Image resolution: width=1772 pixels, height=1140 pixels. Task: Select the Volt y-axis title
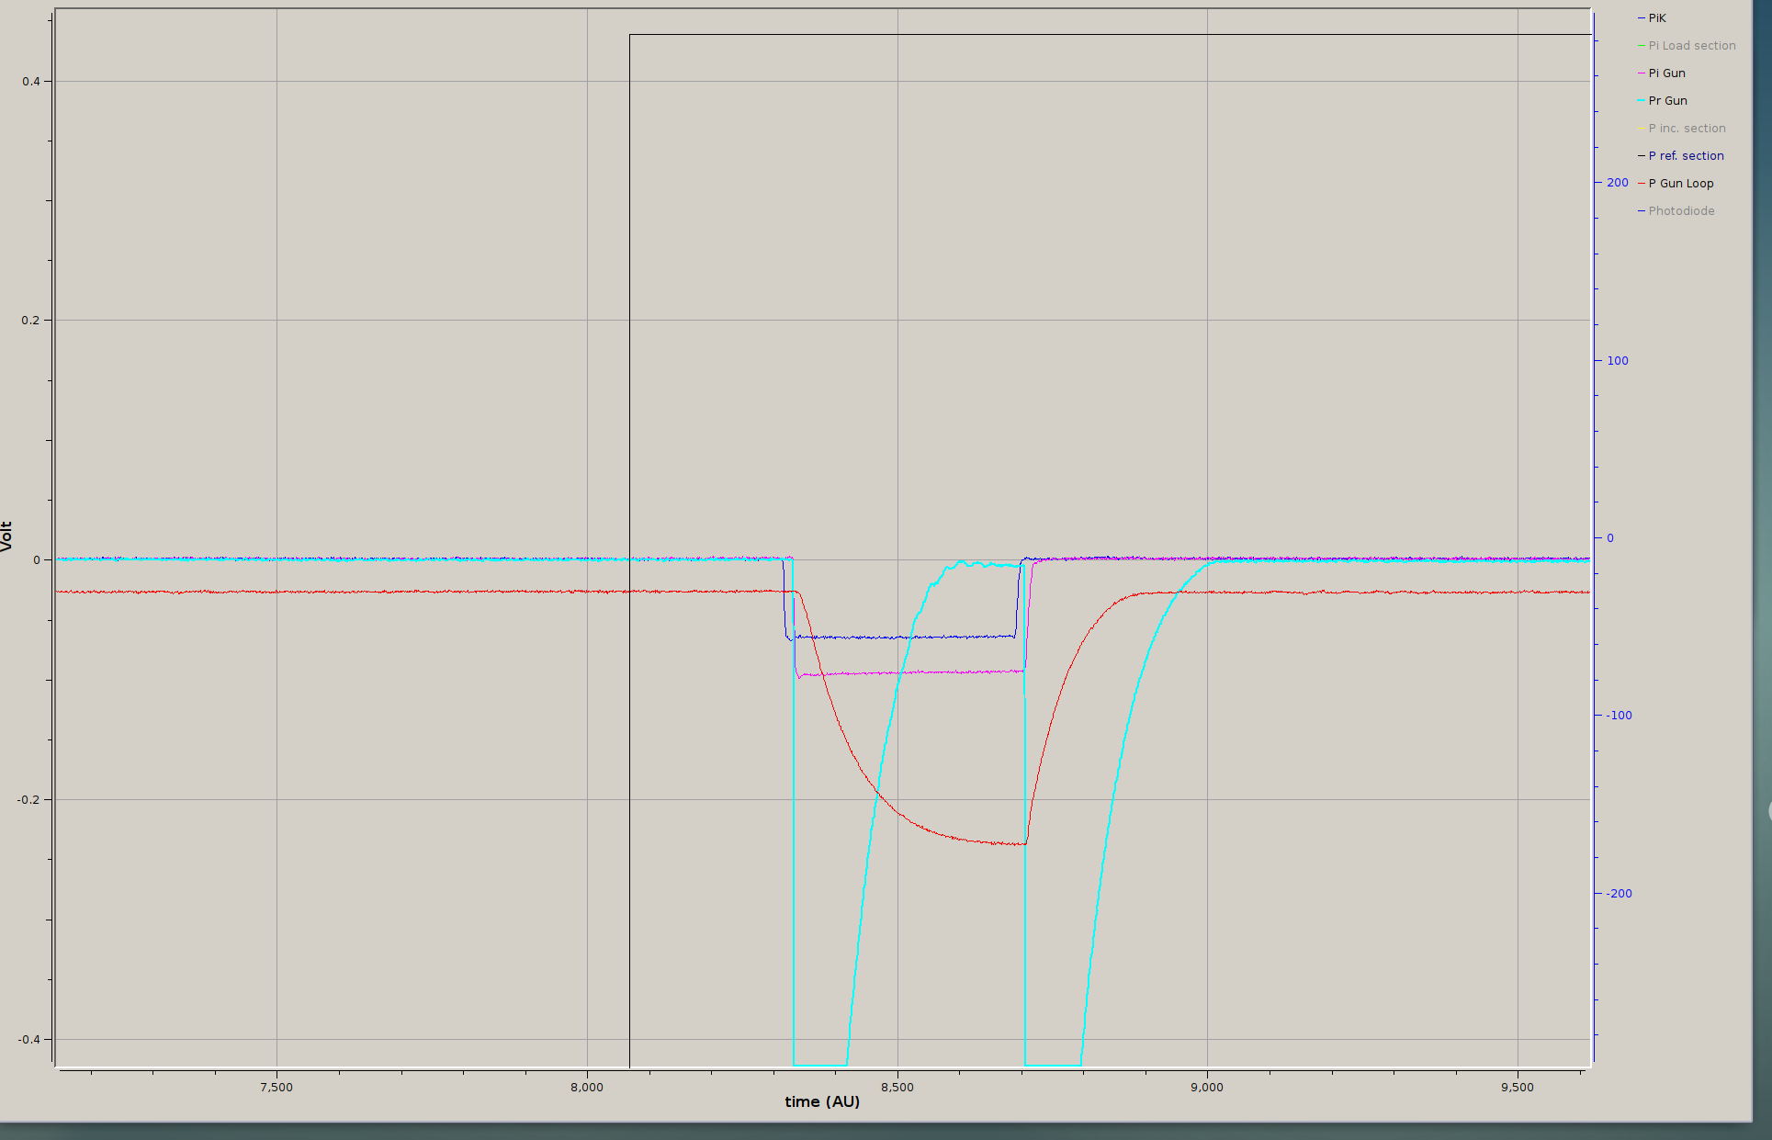7,536
